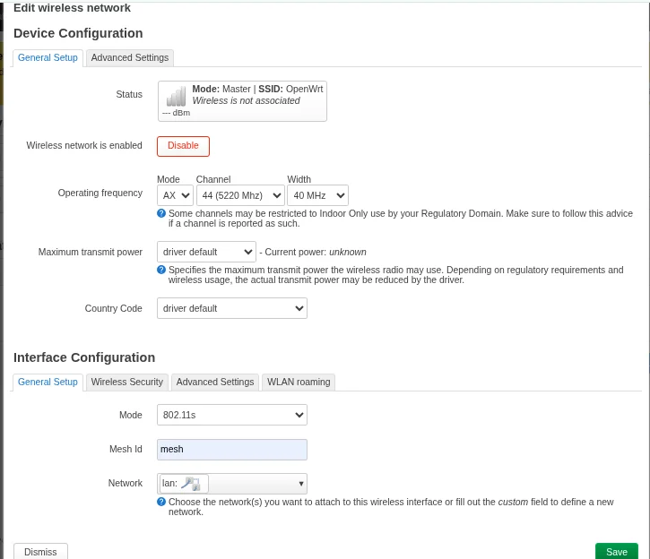650x559 pixels.
Task: Click the 'Mesh Id' label
Action: (126, 449)
